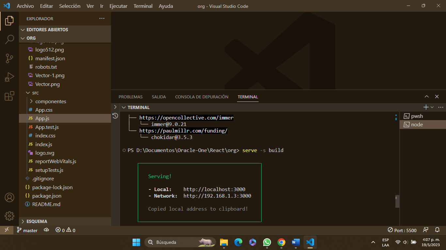446x250 pixels.
Task: Switch to the PROBLEMAS tab
Action: [131, 97]
